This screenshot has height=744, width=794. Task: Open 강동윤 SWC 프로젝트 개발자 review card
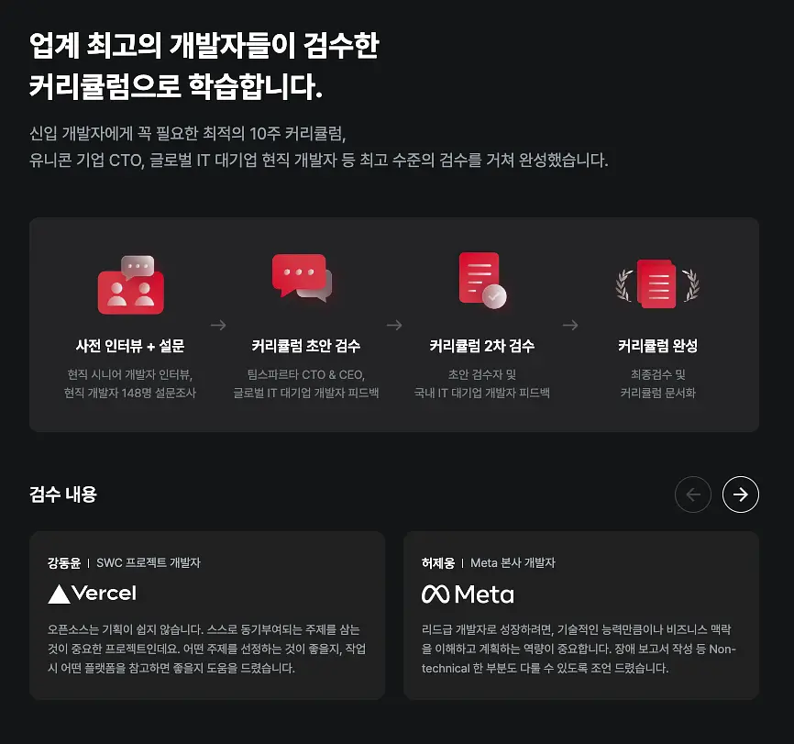point(207,616)
